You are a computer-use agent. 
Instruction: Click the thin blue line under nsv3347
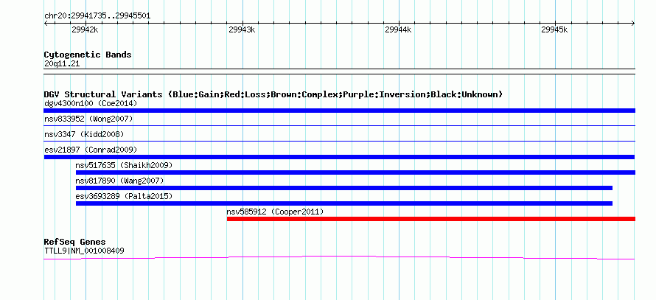[339, 141]
